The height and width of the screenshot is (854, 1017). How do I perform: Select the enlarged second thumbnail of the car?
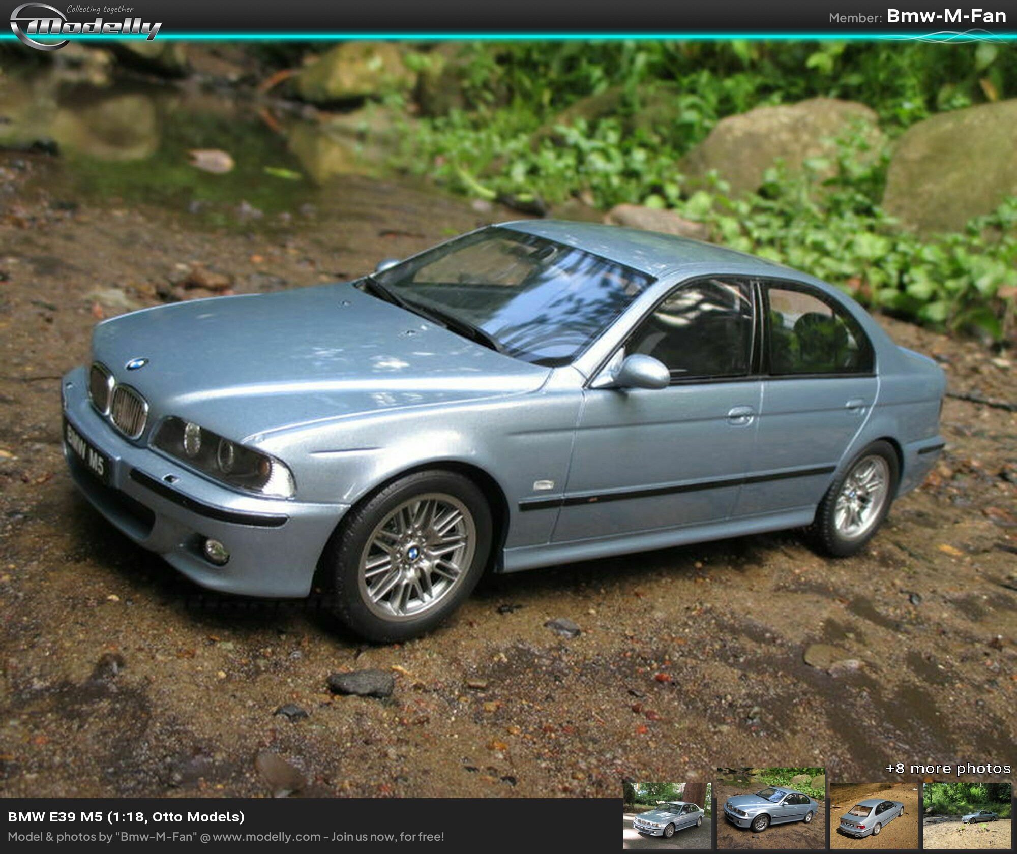click(770, 808)
